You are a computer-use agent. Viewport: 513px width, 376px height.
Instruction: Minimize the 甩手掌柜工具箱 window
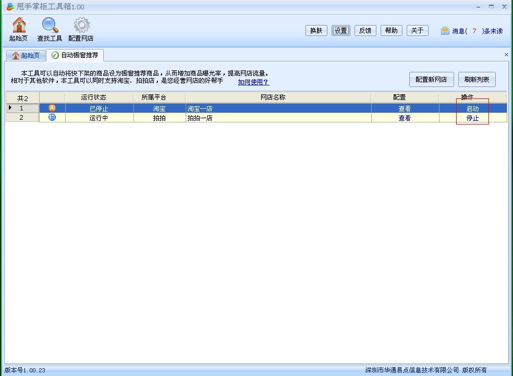478,7
